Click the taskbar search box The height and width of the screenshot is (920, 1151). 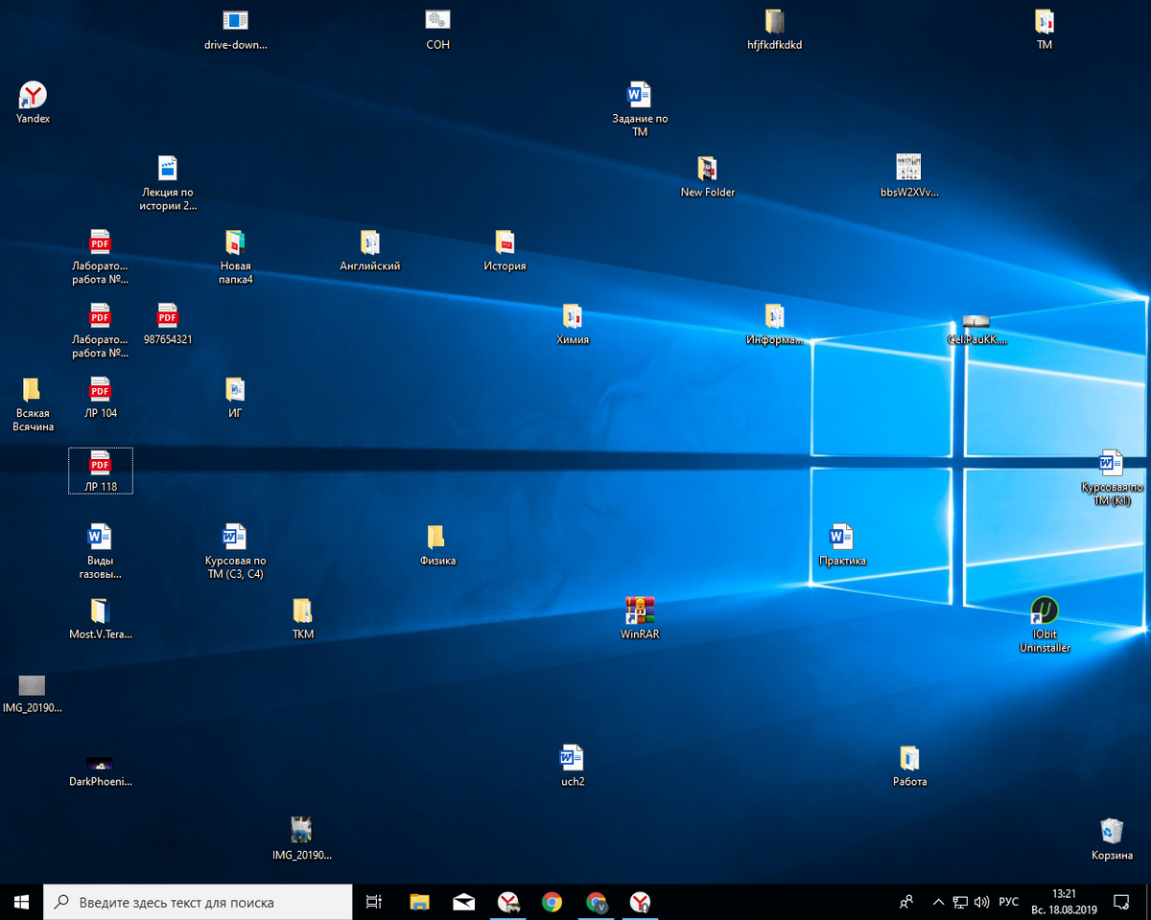[x=198, y=902]
